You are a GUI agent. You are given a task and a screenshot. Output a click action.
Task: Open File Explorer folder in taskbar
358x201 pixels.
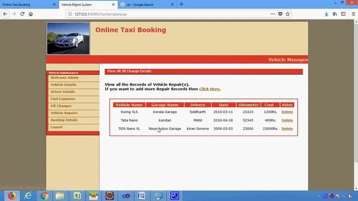point(60,196)
